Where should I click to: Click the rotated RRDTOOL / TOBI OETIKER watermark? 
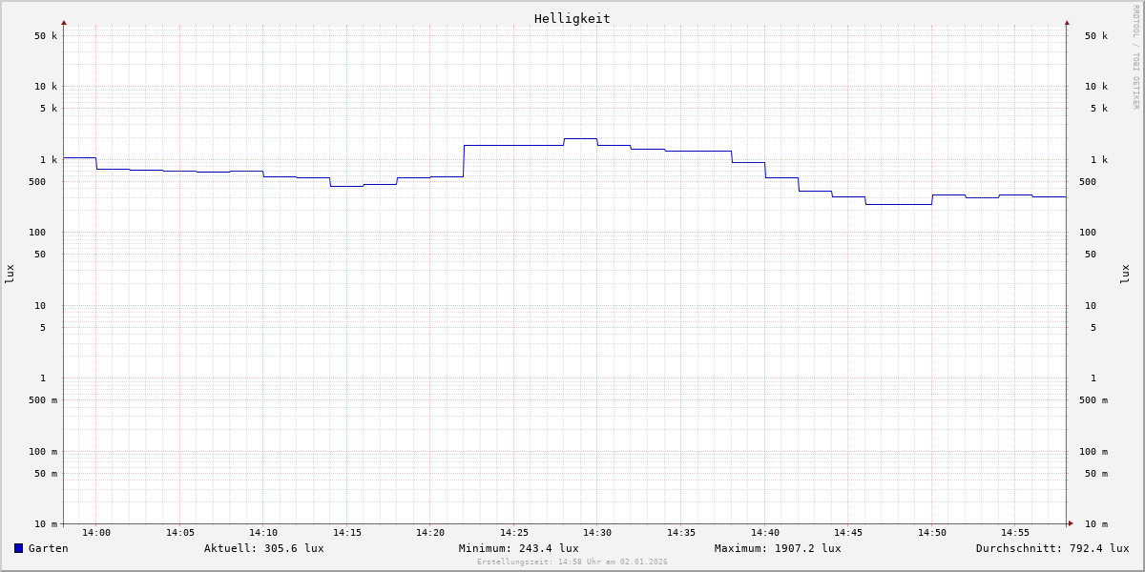click(1135, 57)
